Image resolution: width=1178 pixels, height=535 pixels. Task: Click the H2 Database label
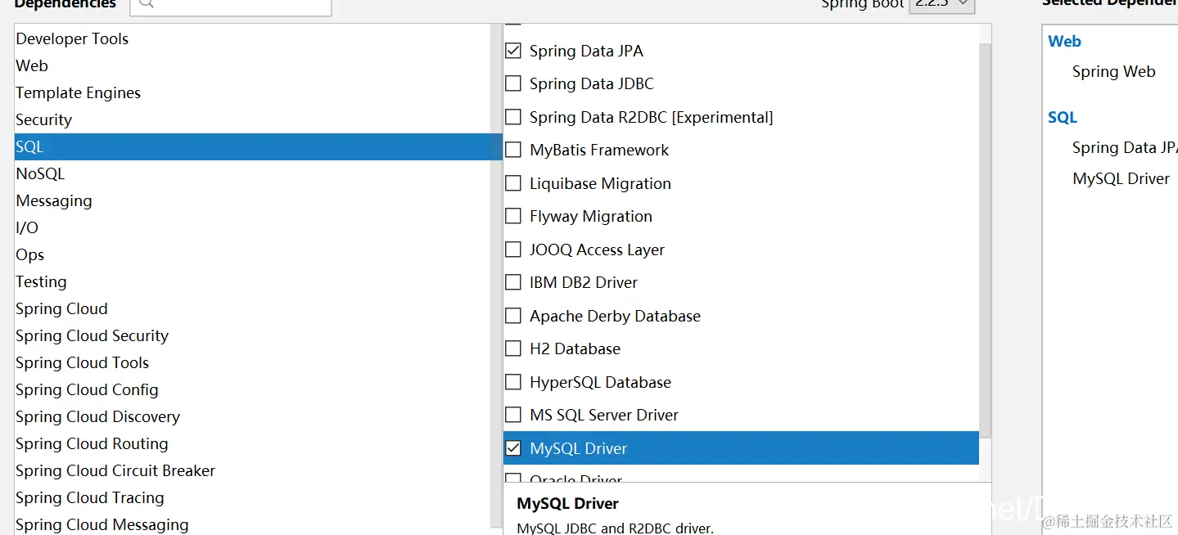click(575, 348)
